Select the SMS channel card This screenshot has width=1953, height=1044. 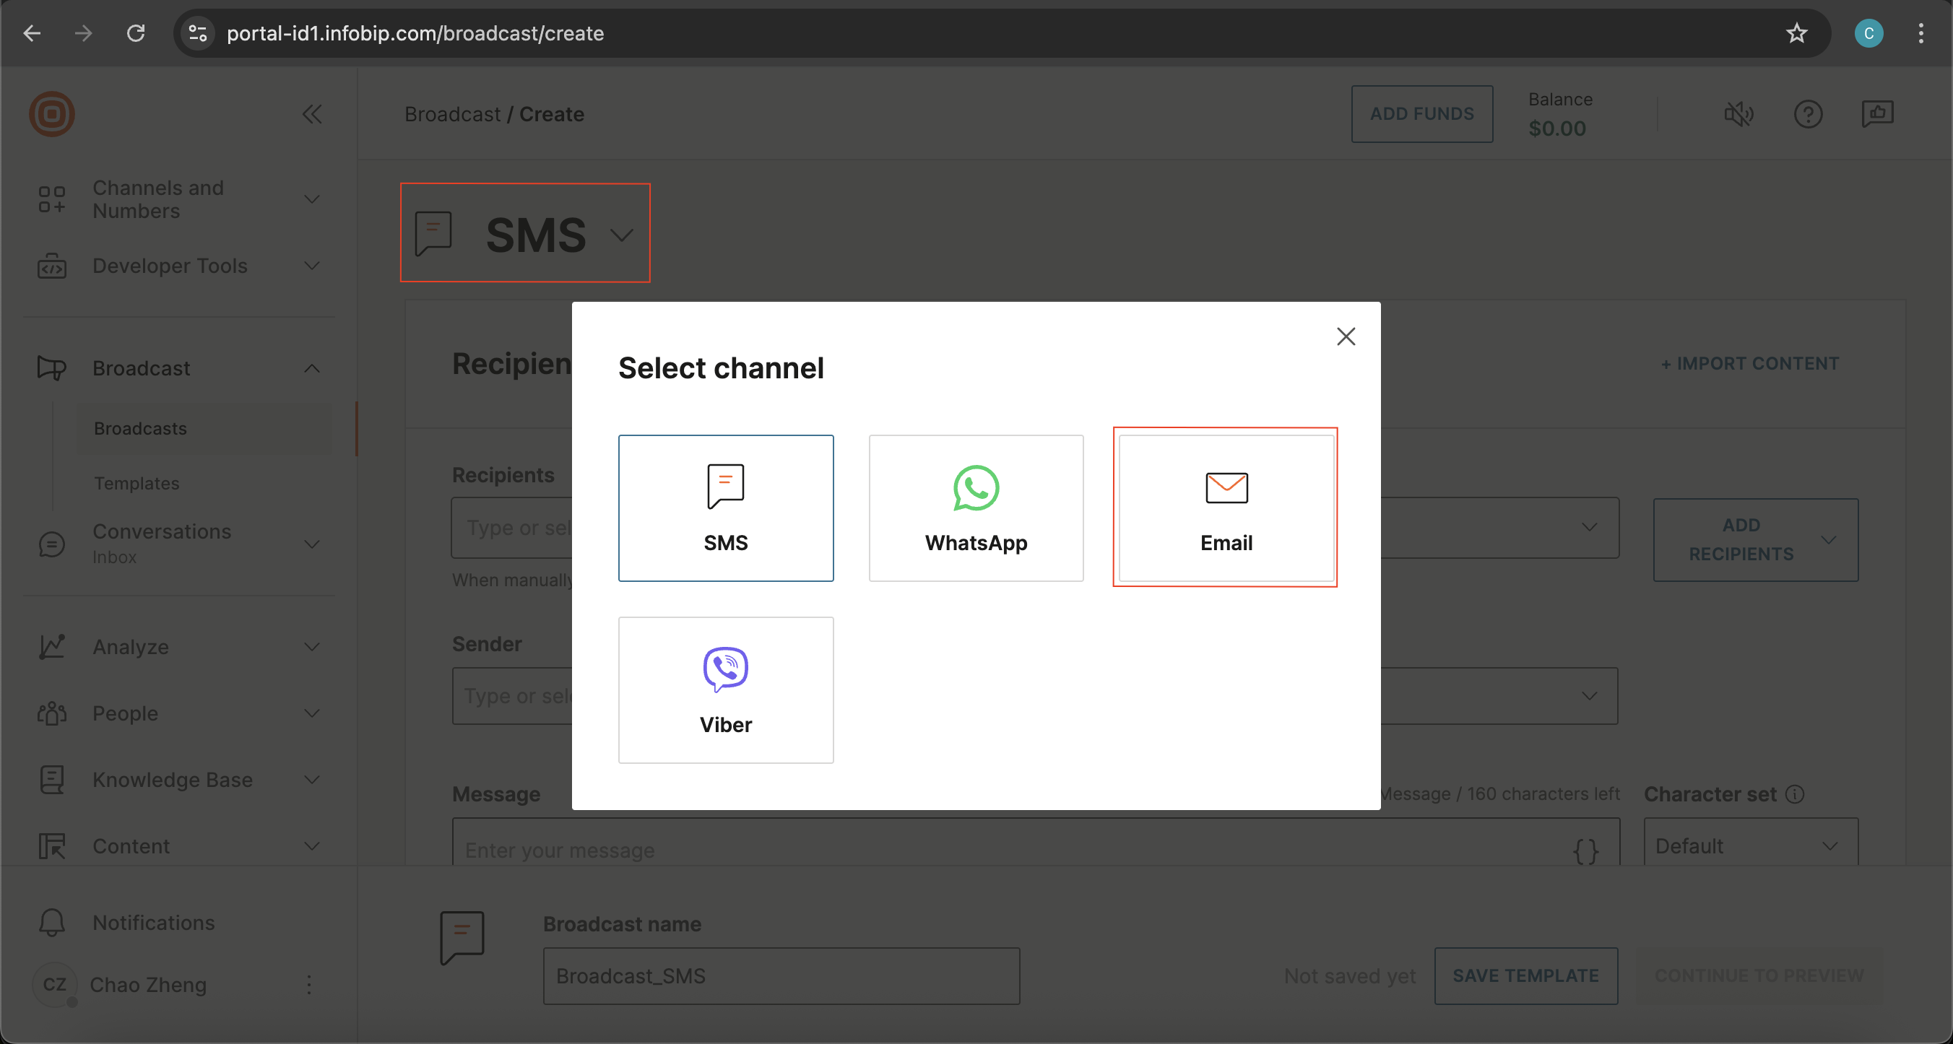[x=726, y=508]
